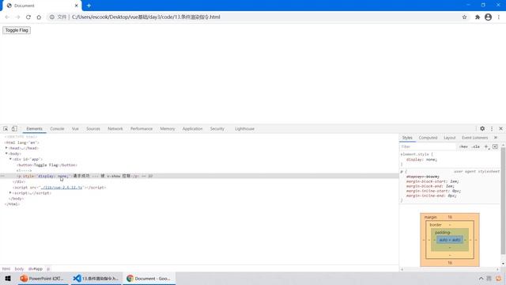This screenshot has height=285, width=506.
Task: Go forward in browser history
Action: tap(17, 17)
